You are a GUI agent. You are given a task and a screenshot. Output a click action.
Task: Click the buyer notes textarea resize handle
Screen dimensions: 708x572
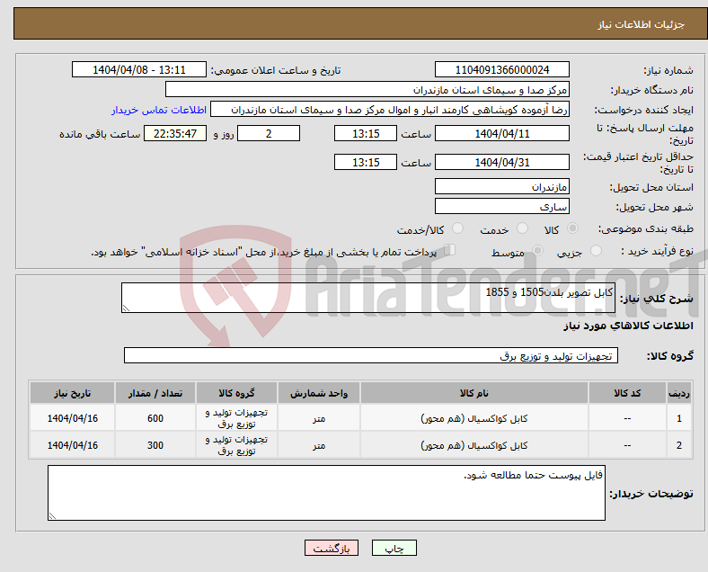[x=52, y=516]
